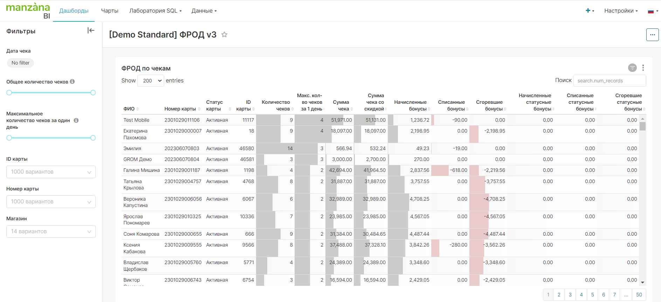Viewport: 661px width, 302px height.
Task: Click the chart filter indicator icon
Action: (632, 68)
